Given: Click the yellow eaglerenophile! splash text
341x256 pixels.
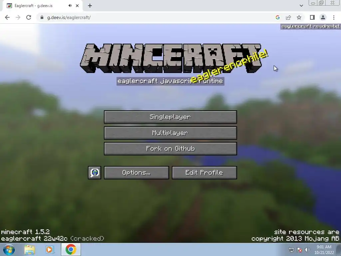Looking at the screenshot, I should pyautogui.click(x=229, y=66).
